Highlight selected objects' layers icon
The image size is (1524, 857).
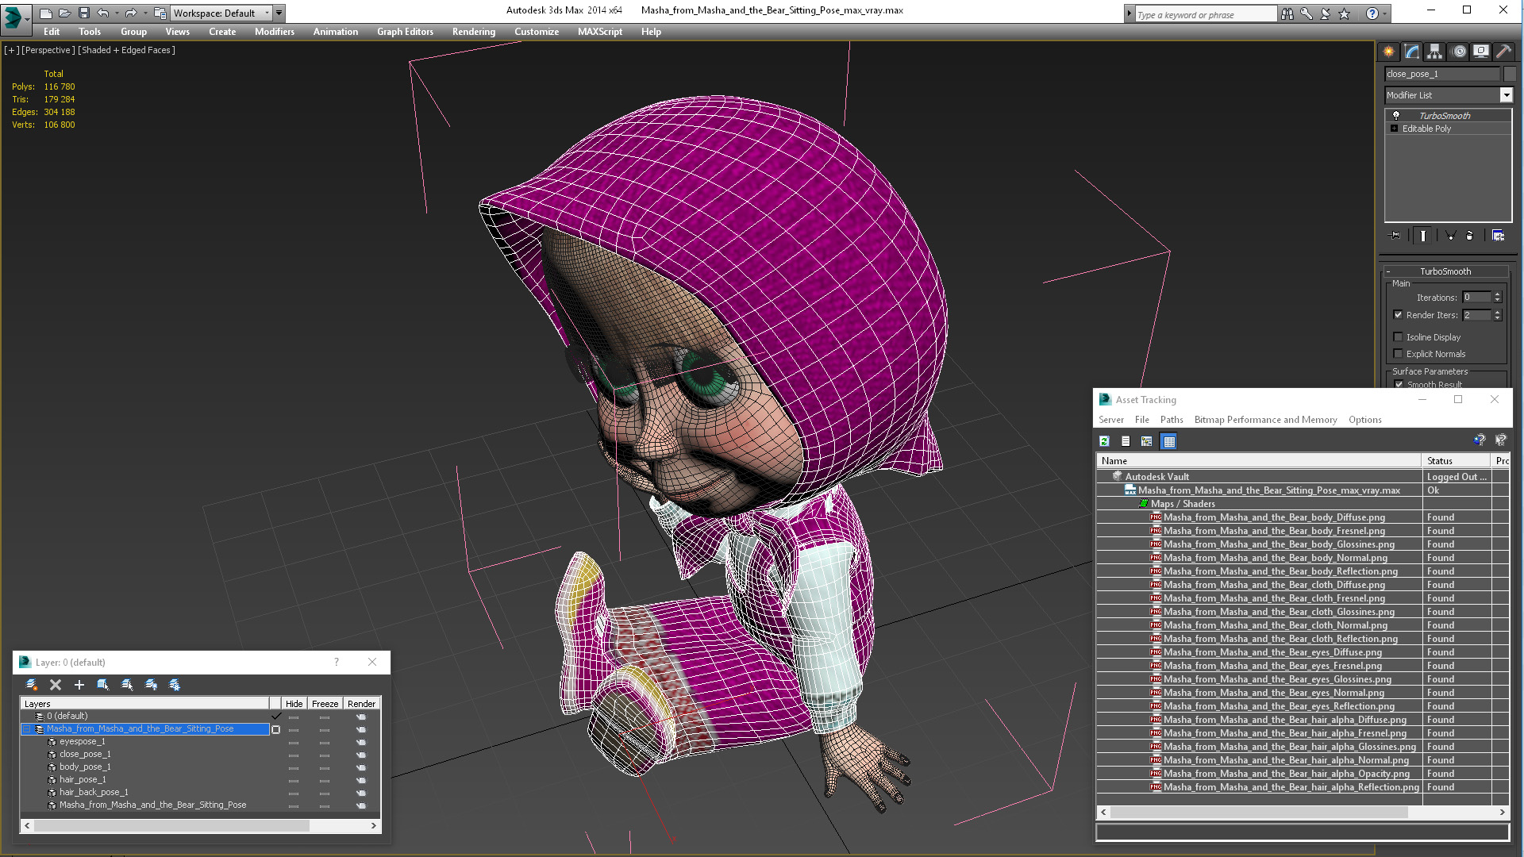(127, 685)
